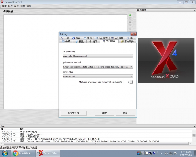This screenshot has width=196, height=157.
Task: Increase max number of used cores
Action: pos(131,81)
